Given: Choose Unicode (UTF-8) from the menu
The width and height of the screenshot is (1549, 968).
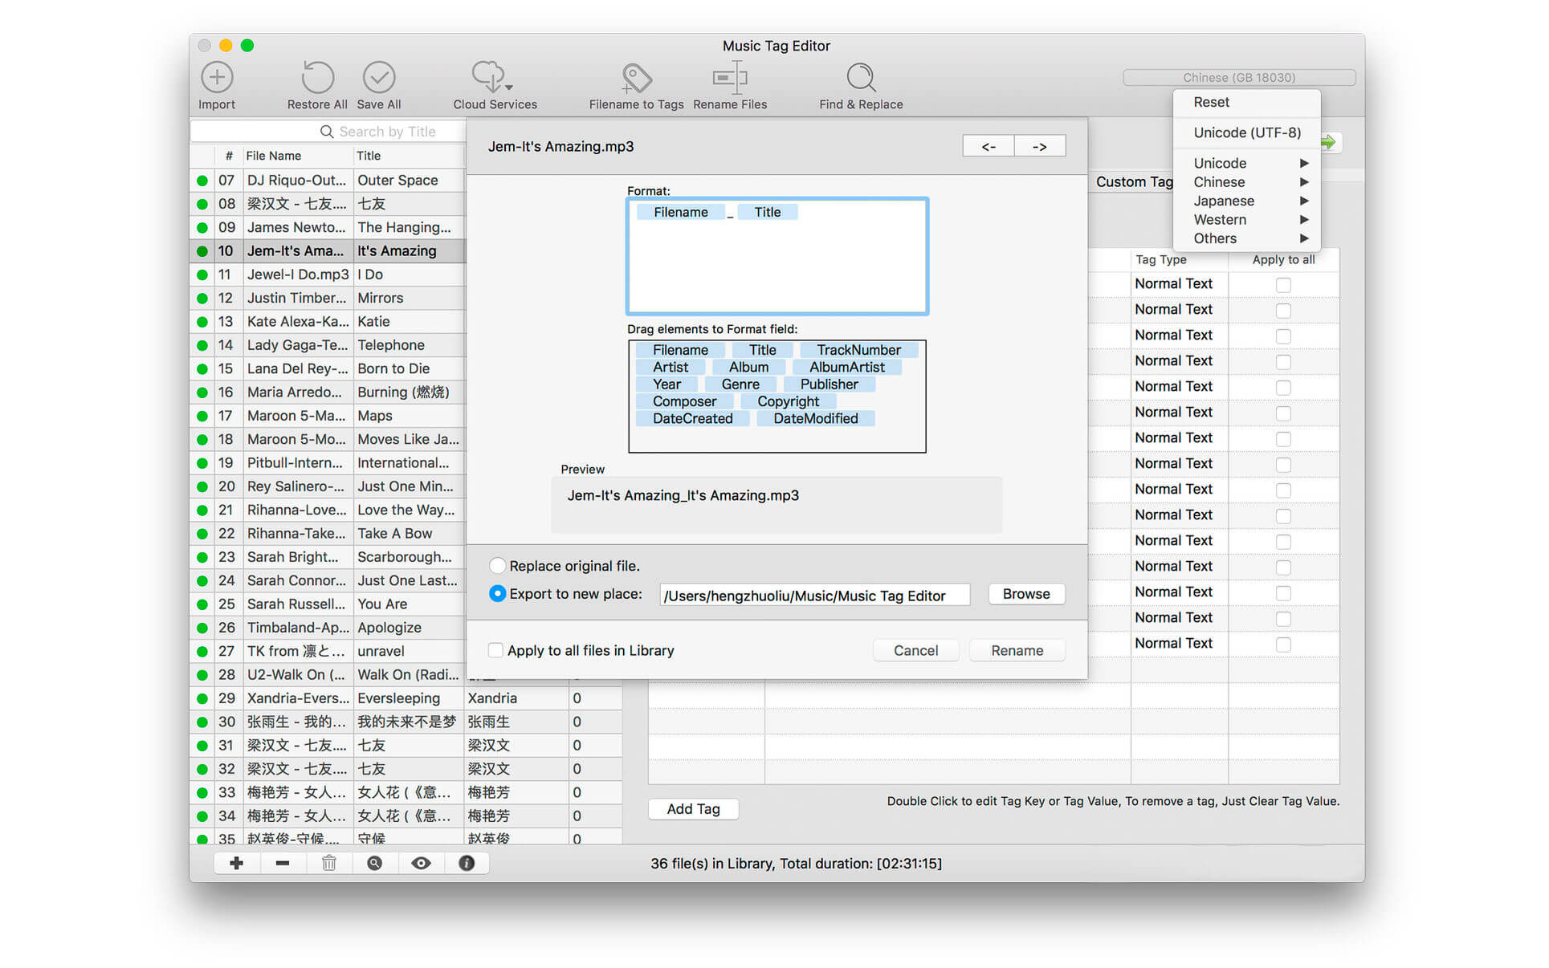Looking at the screenshot, I should (1246, 132).
